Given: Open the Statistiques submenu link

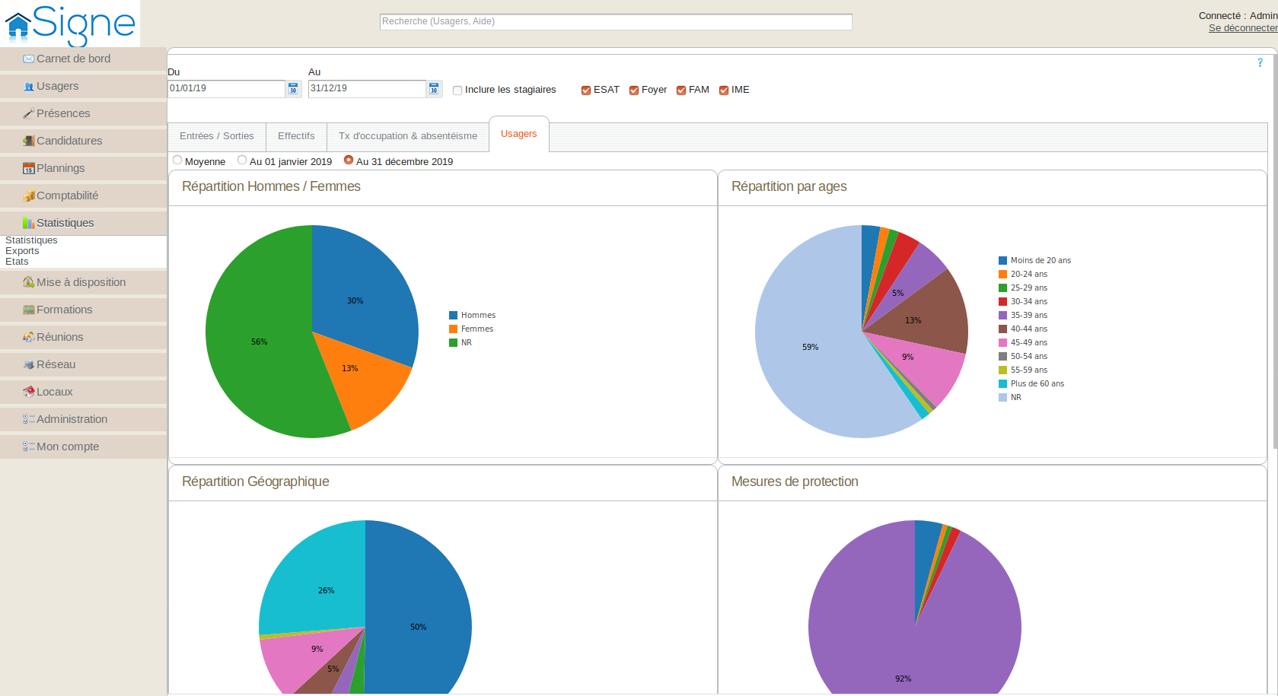Looking at the screenshot, I should 31,240.
